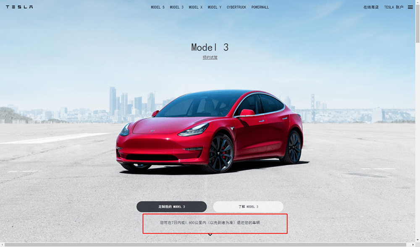Image resolution: width=420 pixels, height=247 pixels.
Task: Navigate to MODEL Y
Action: click(x=215, y=7)
